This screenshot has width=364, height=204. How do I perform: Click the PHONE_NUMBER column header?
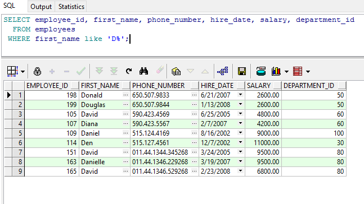pyautogui.click(x=164, y=86)
